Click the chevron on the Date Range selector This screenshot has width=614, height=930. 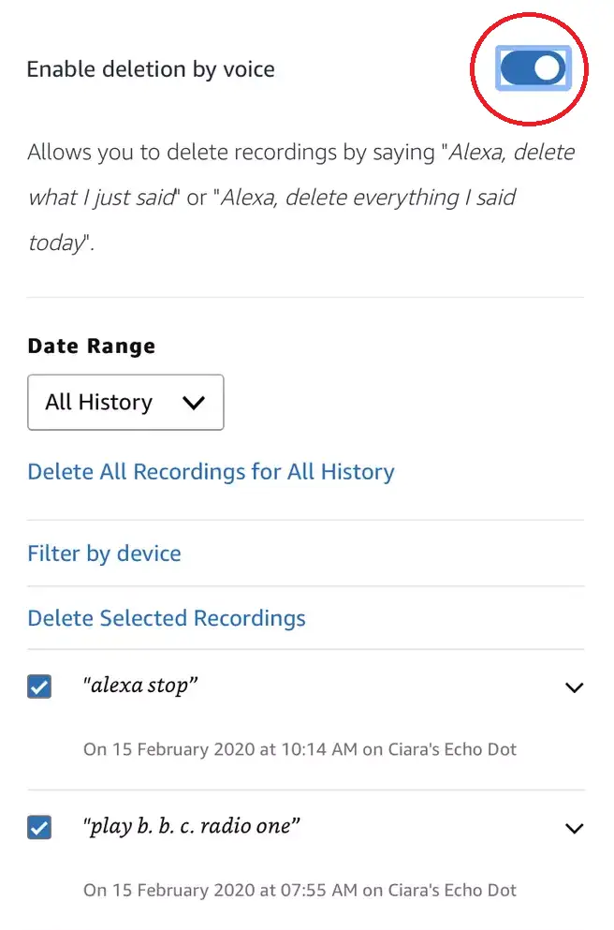(x=194, y=402)
